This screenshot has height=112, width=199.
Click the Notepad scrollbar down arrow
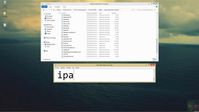point(154,81)
